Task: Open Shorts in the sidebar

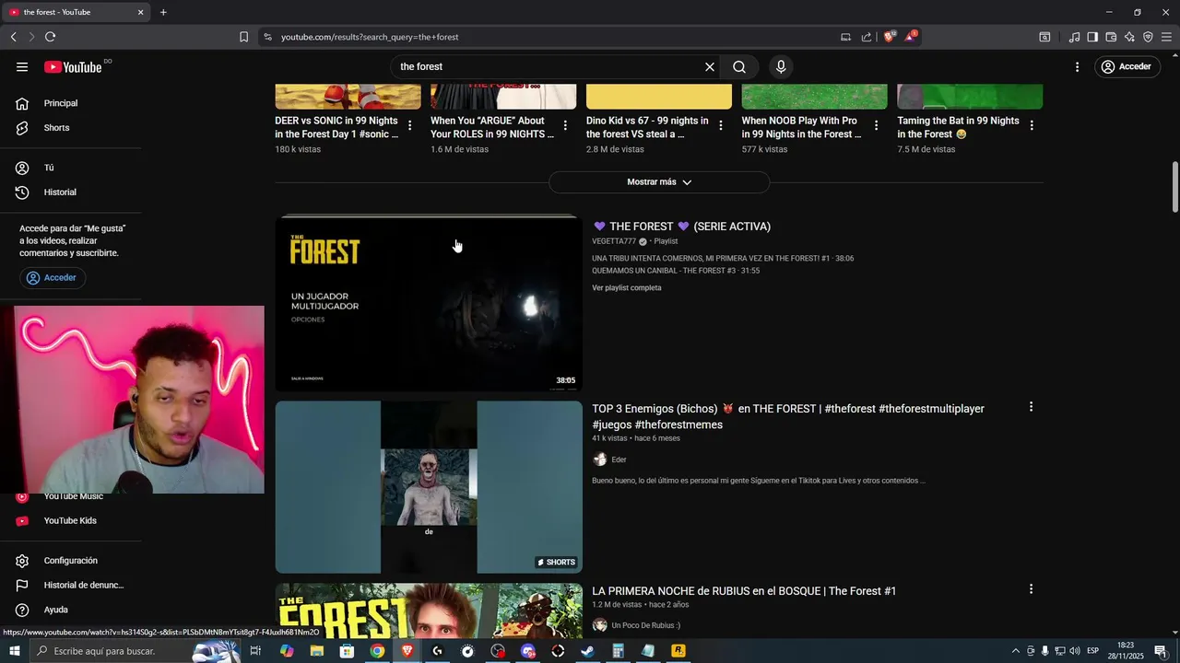Action: [56, 128]
